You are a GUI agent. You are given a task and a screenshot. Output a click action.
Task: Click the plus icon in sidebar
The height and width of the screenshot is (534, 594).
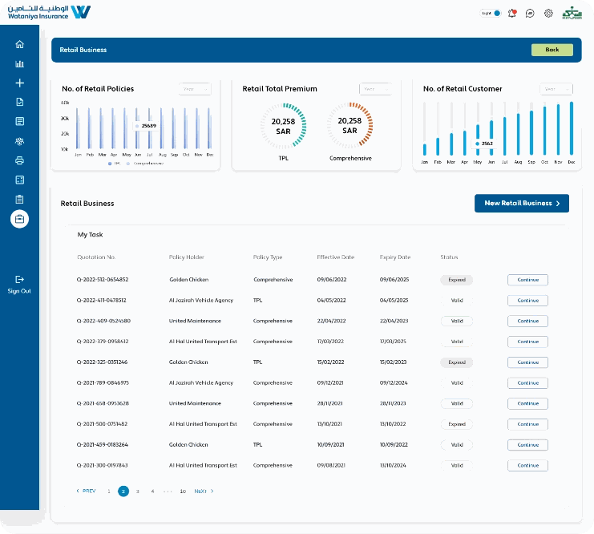tap(20, 83)
